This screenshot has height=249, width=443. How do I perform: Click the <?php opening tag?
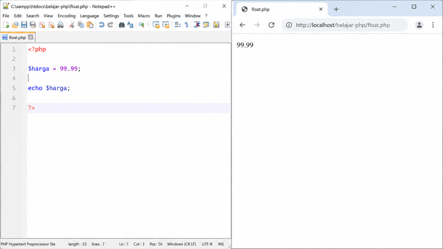[37, 49]
